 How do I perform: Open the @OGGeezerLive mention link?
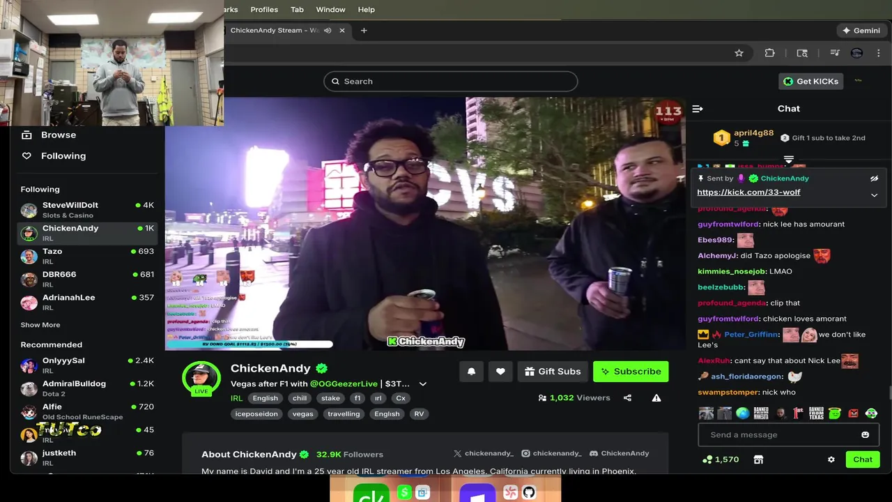tap(344, 383)
